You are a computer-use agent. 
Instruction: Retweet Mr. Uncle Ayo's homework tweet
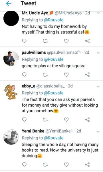45,41
